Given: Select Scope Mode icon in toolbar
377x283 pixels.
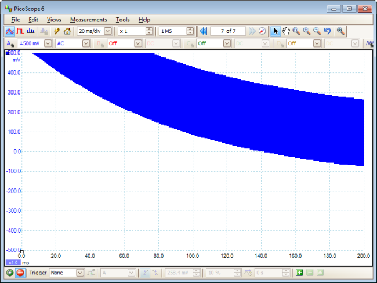Looking at the screenshot, I should coord(9,31).
